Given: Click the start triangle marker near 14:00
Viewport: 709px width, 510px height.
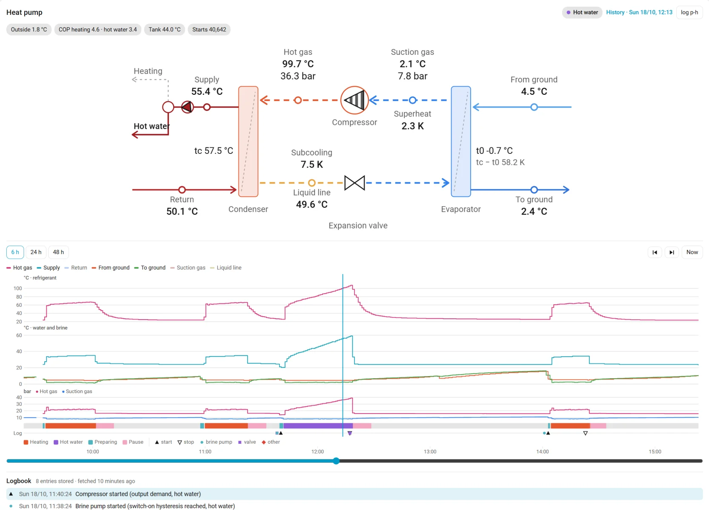Looking at the screenshot, I should click(548, 433).
